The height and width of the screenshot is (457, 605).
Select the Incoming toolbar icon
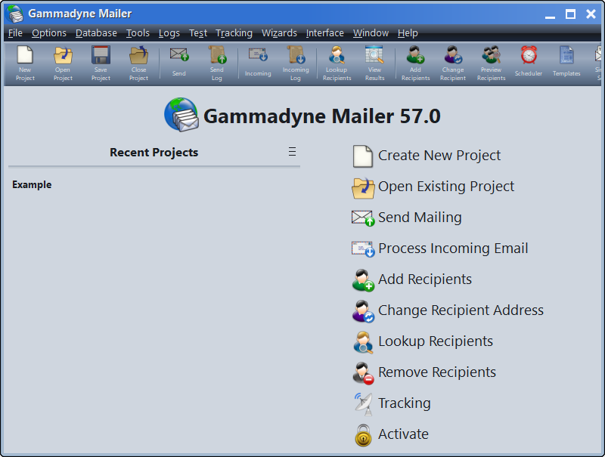coord(257,63)
